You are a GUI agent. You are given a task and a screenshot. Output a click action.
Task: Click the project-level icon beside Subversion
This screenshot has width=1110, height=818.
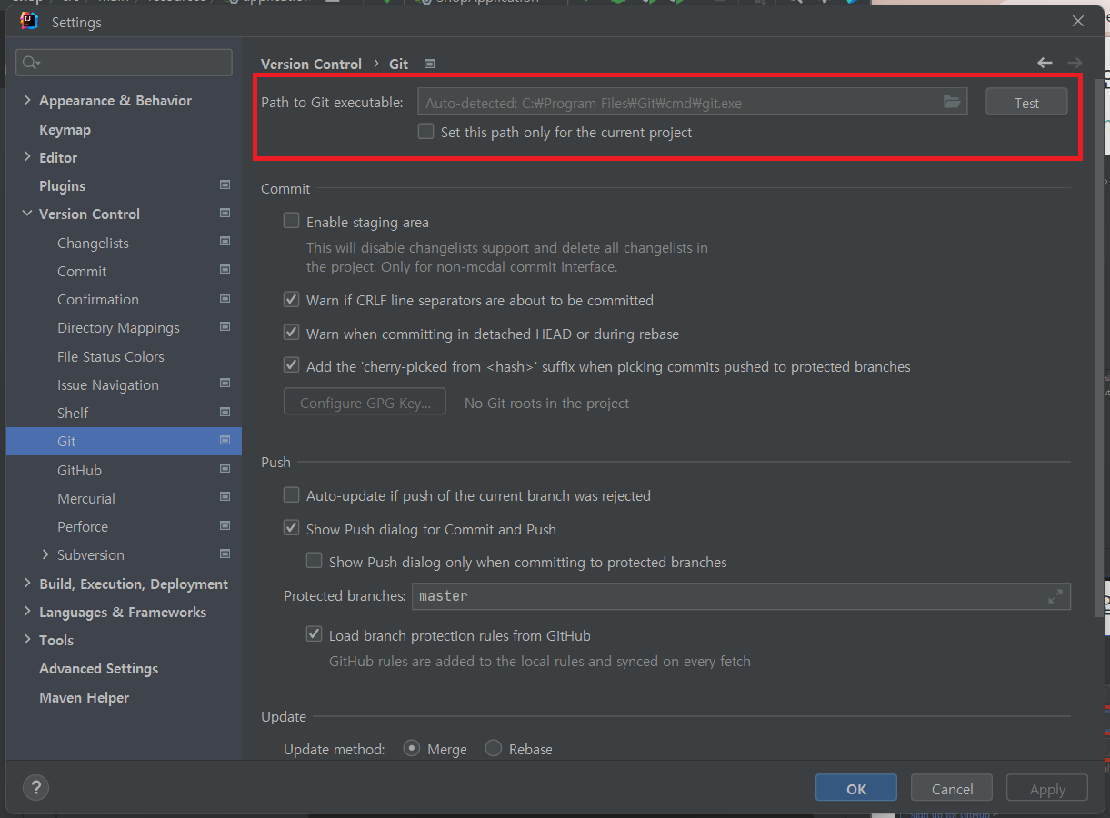tap(225, 554)
